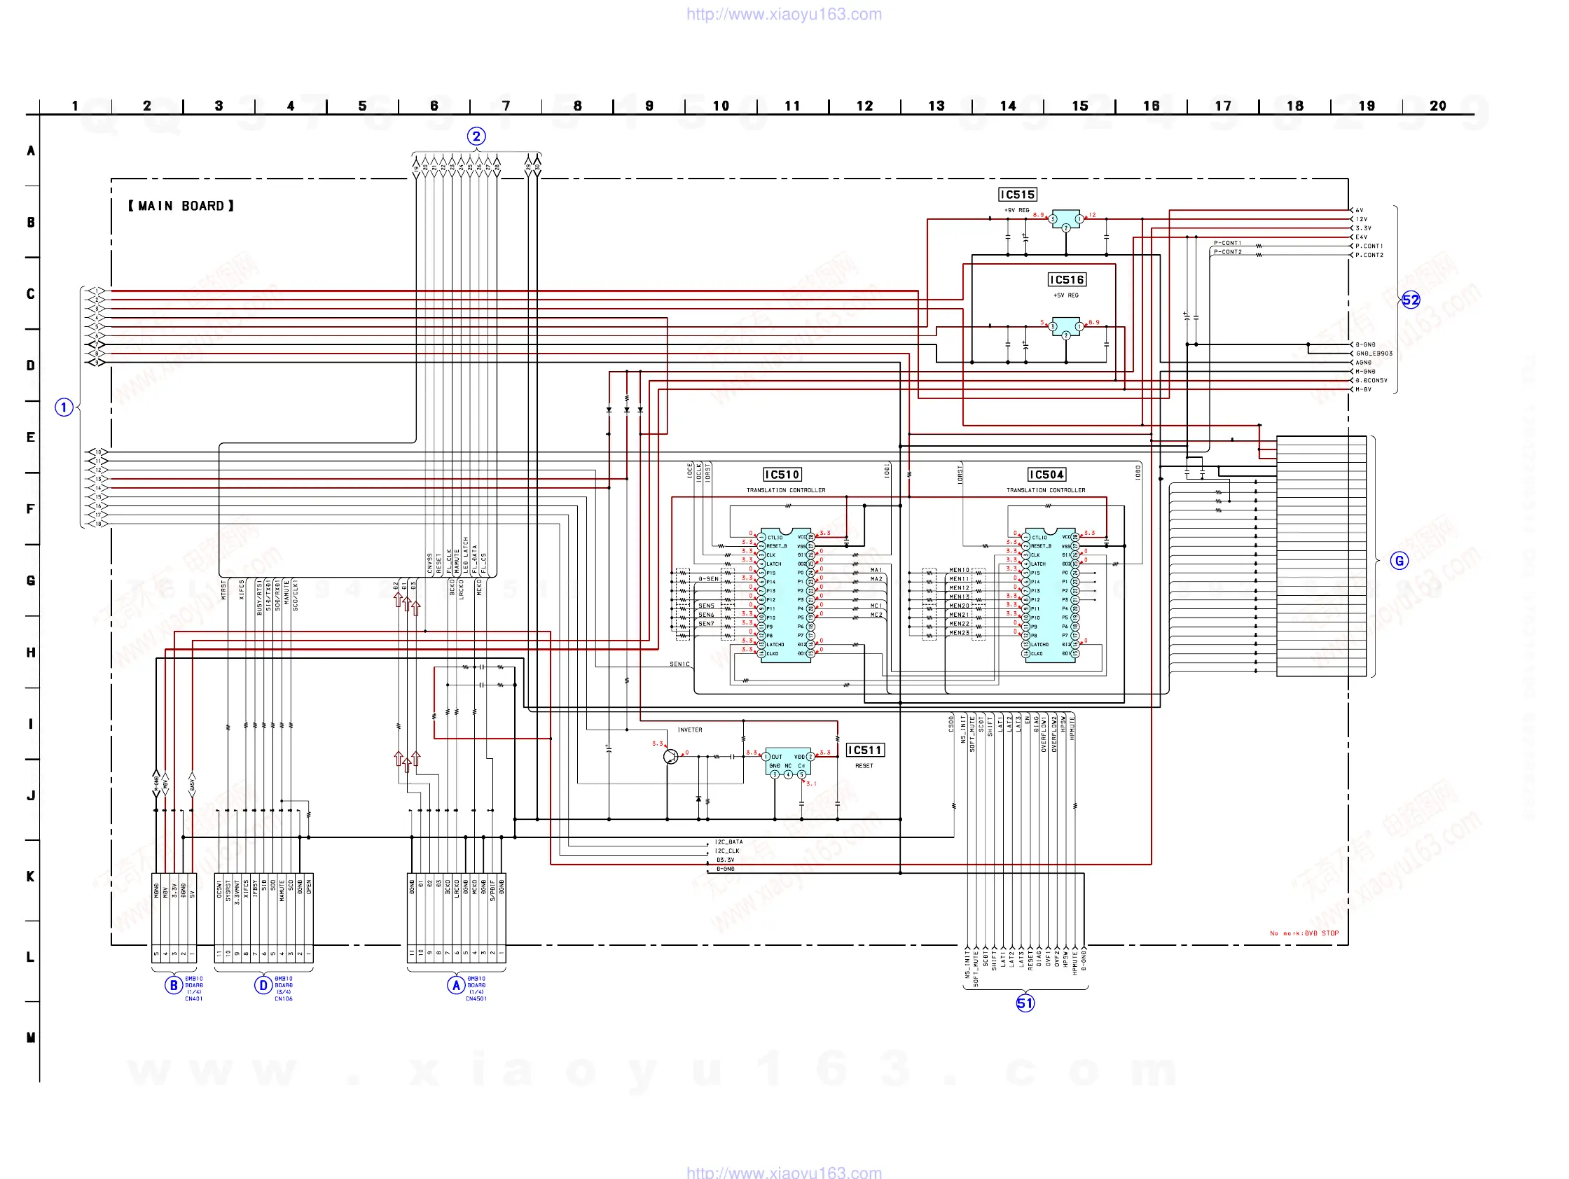
Task: Open the xiaoyu163.com link at top
Action: point(784,14)
